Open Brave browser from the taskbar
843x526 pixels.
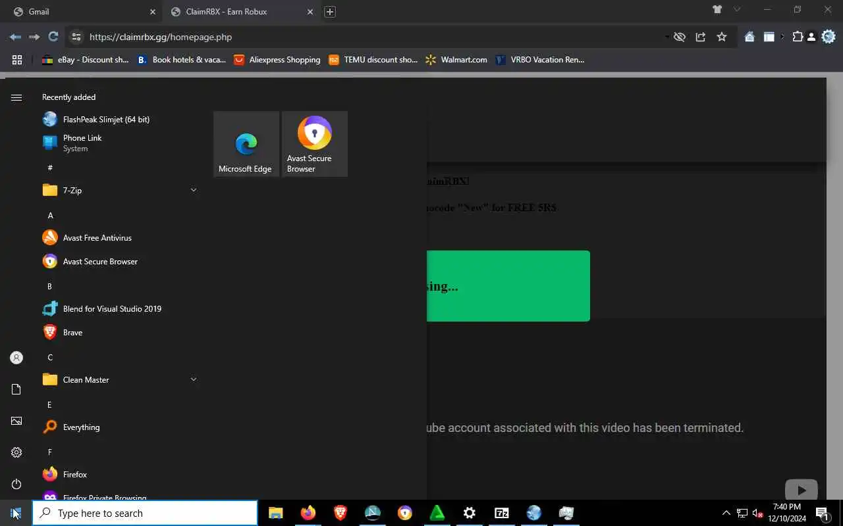[340, 513]
